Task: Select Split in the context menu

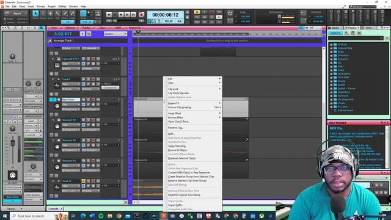Action: [x=171, y=134]
